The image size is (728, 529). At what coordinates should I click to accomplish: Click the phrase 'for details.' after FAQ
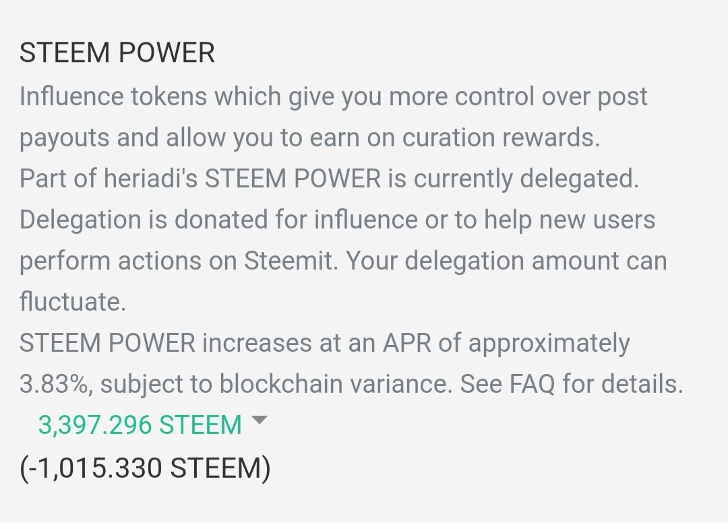point(623,384)
